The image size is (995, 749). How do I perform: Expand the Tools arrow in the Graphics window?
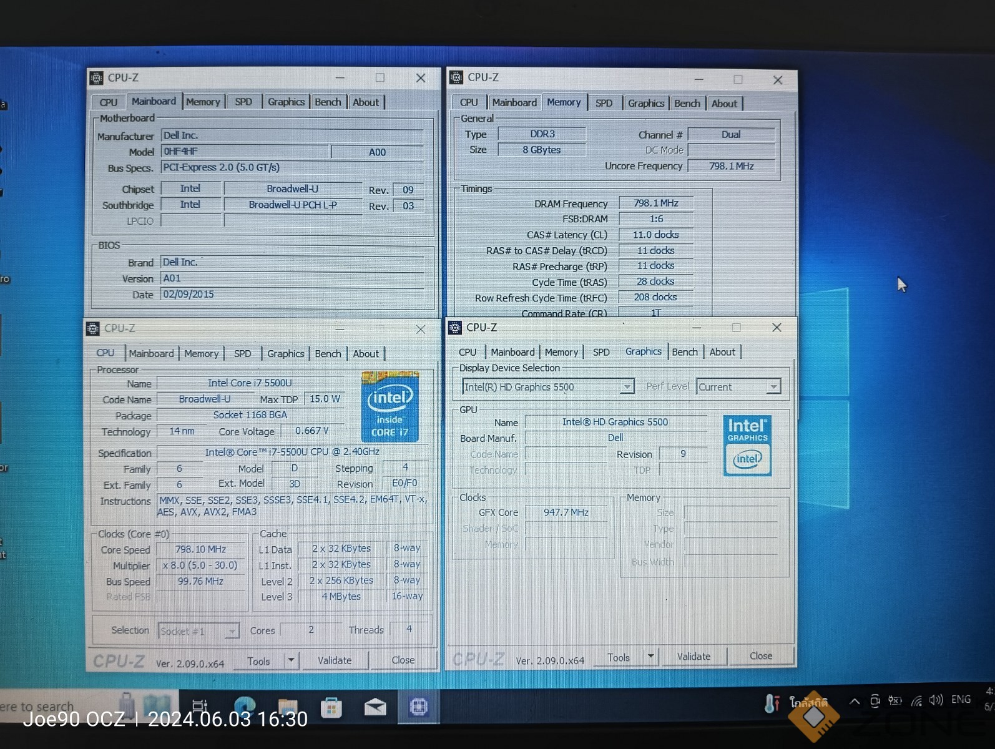(x=650, y=657)
